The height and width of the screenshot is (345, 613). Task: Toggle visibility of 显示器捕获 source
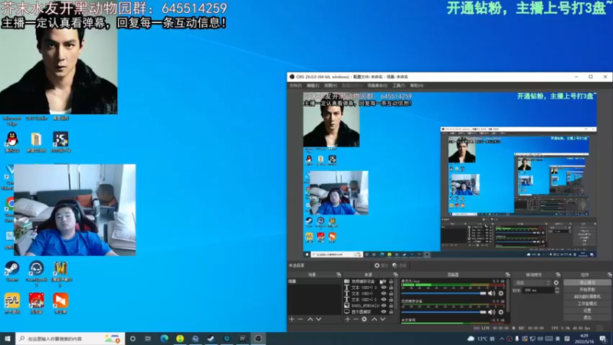pos(384,312)
